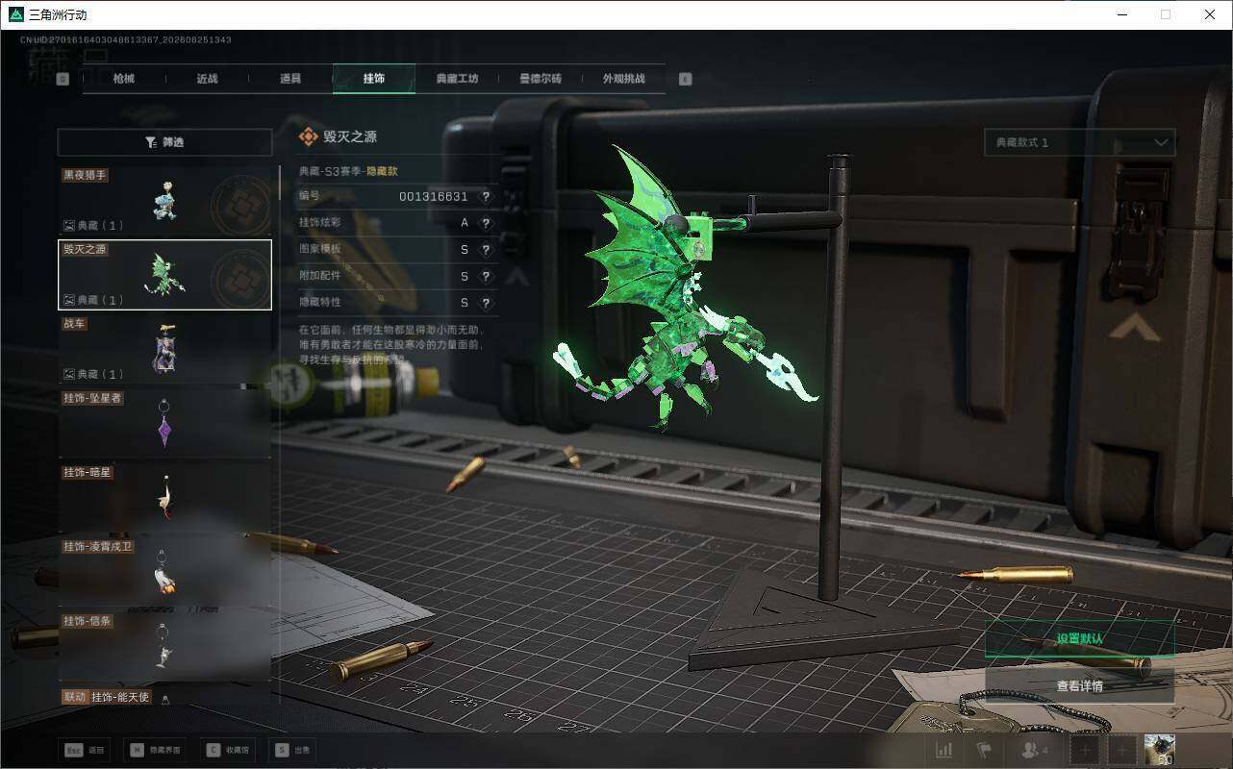Click the 查看详情 button
Image resolution: width=1233 pixels, height=769 pixels.
pos(1079,686)
